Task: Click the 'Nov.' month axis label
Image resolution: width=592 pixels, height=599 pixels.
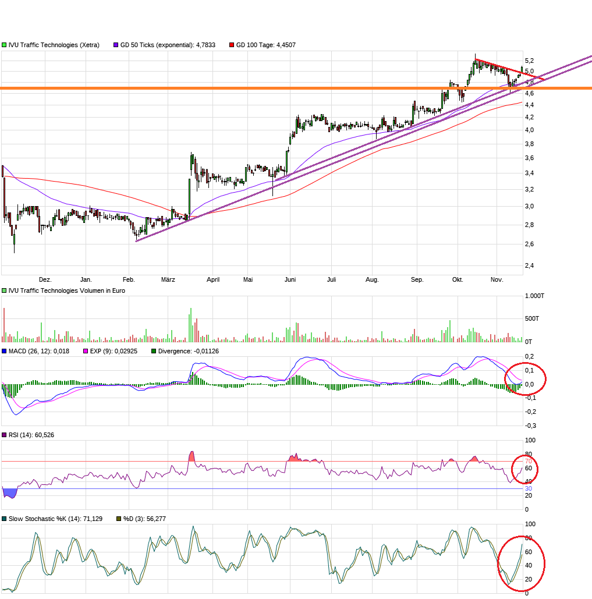Action: pyautogui.click(x=497, y=279)
